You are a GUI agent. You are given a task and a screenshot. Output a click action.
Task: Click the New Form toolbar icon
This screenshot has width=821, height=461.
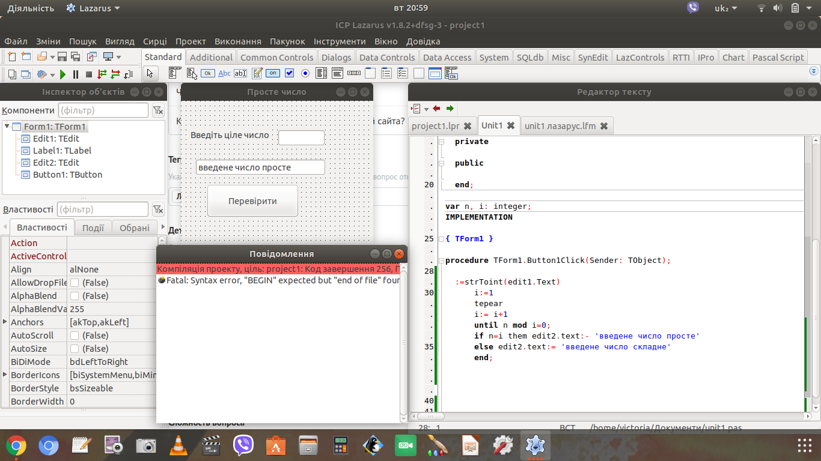[x=26, y=56]
